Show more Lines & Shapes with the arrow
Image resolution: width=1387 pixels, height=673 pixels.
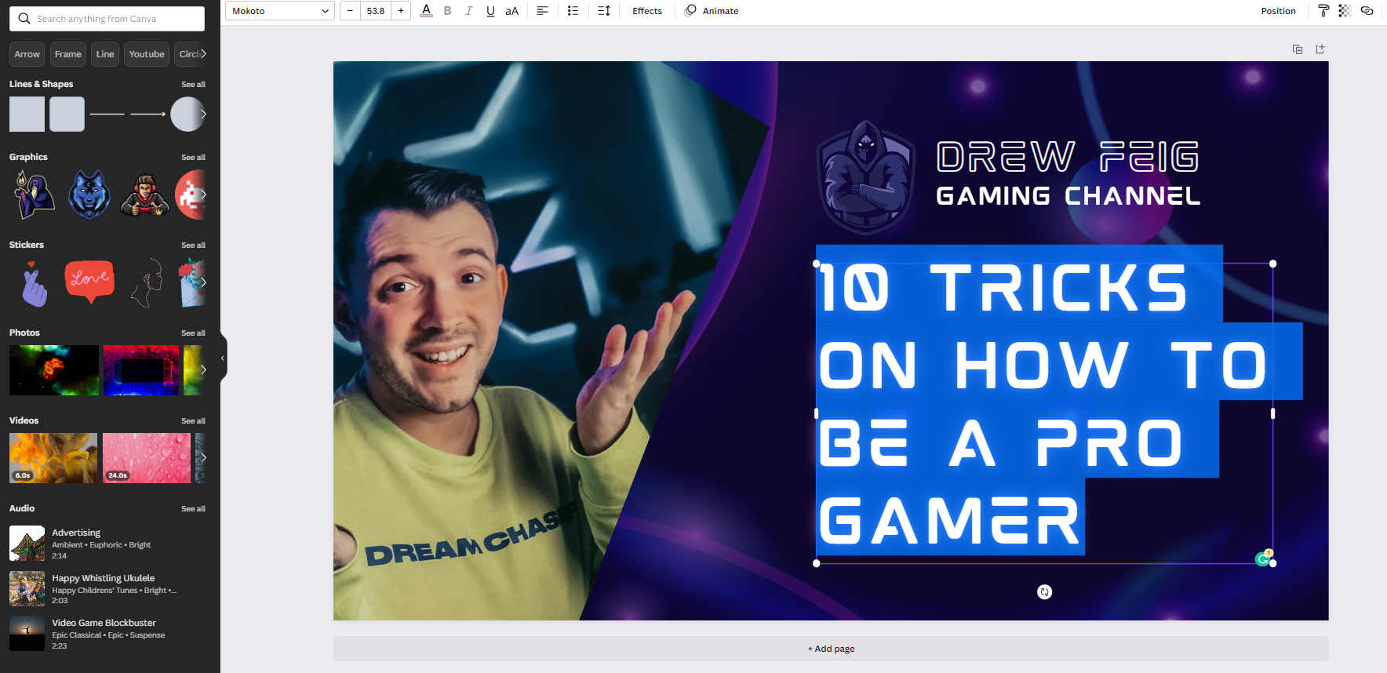coord(203,115)
